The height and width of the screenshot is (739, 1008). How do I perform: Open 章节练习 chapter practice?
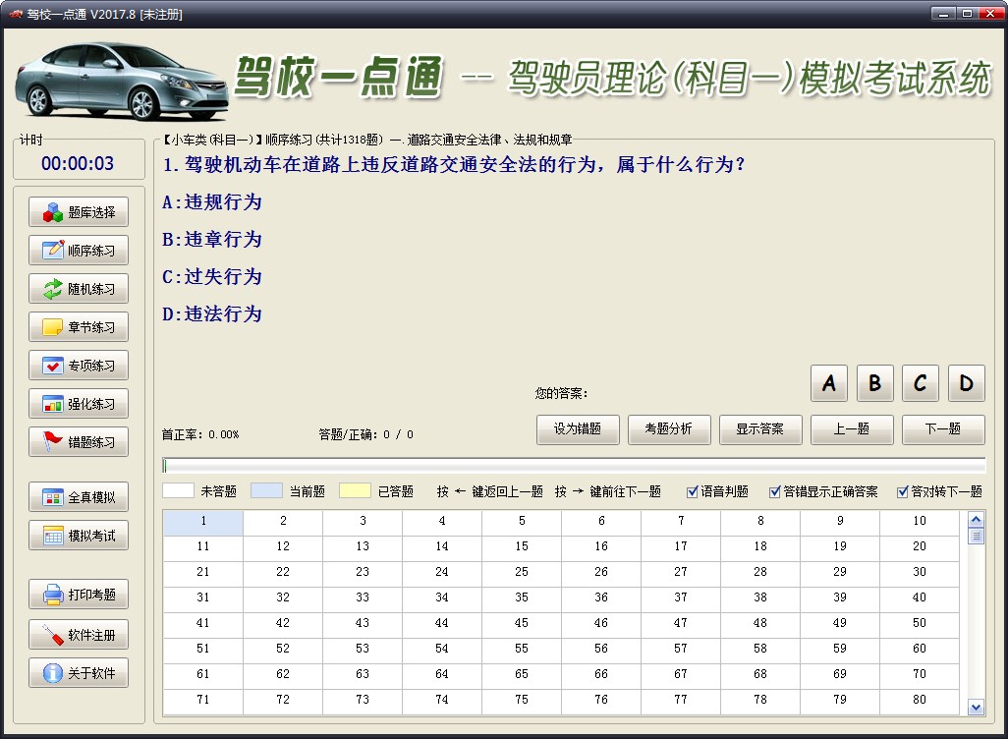pos(77,326)
